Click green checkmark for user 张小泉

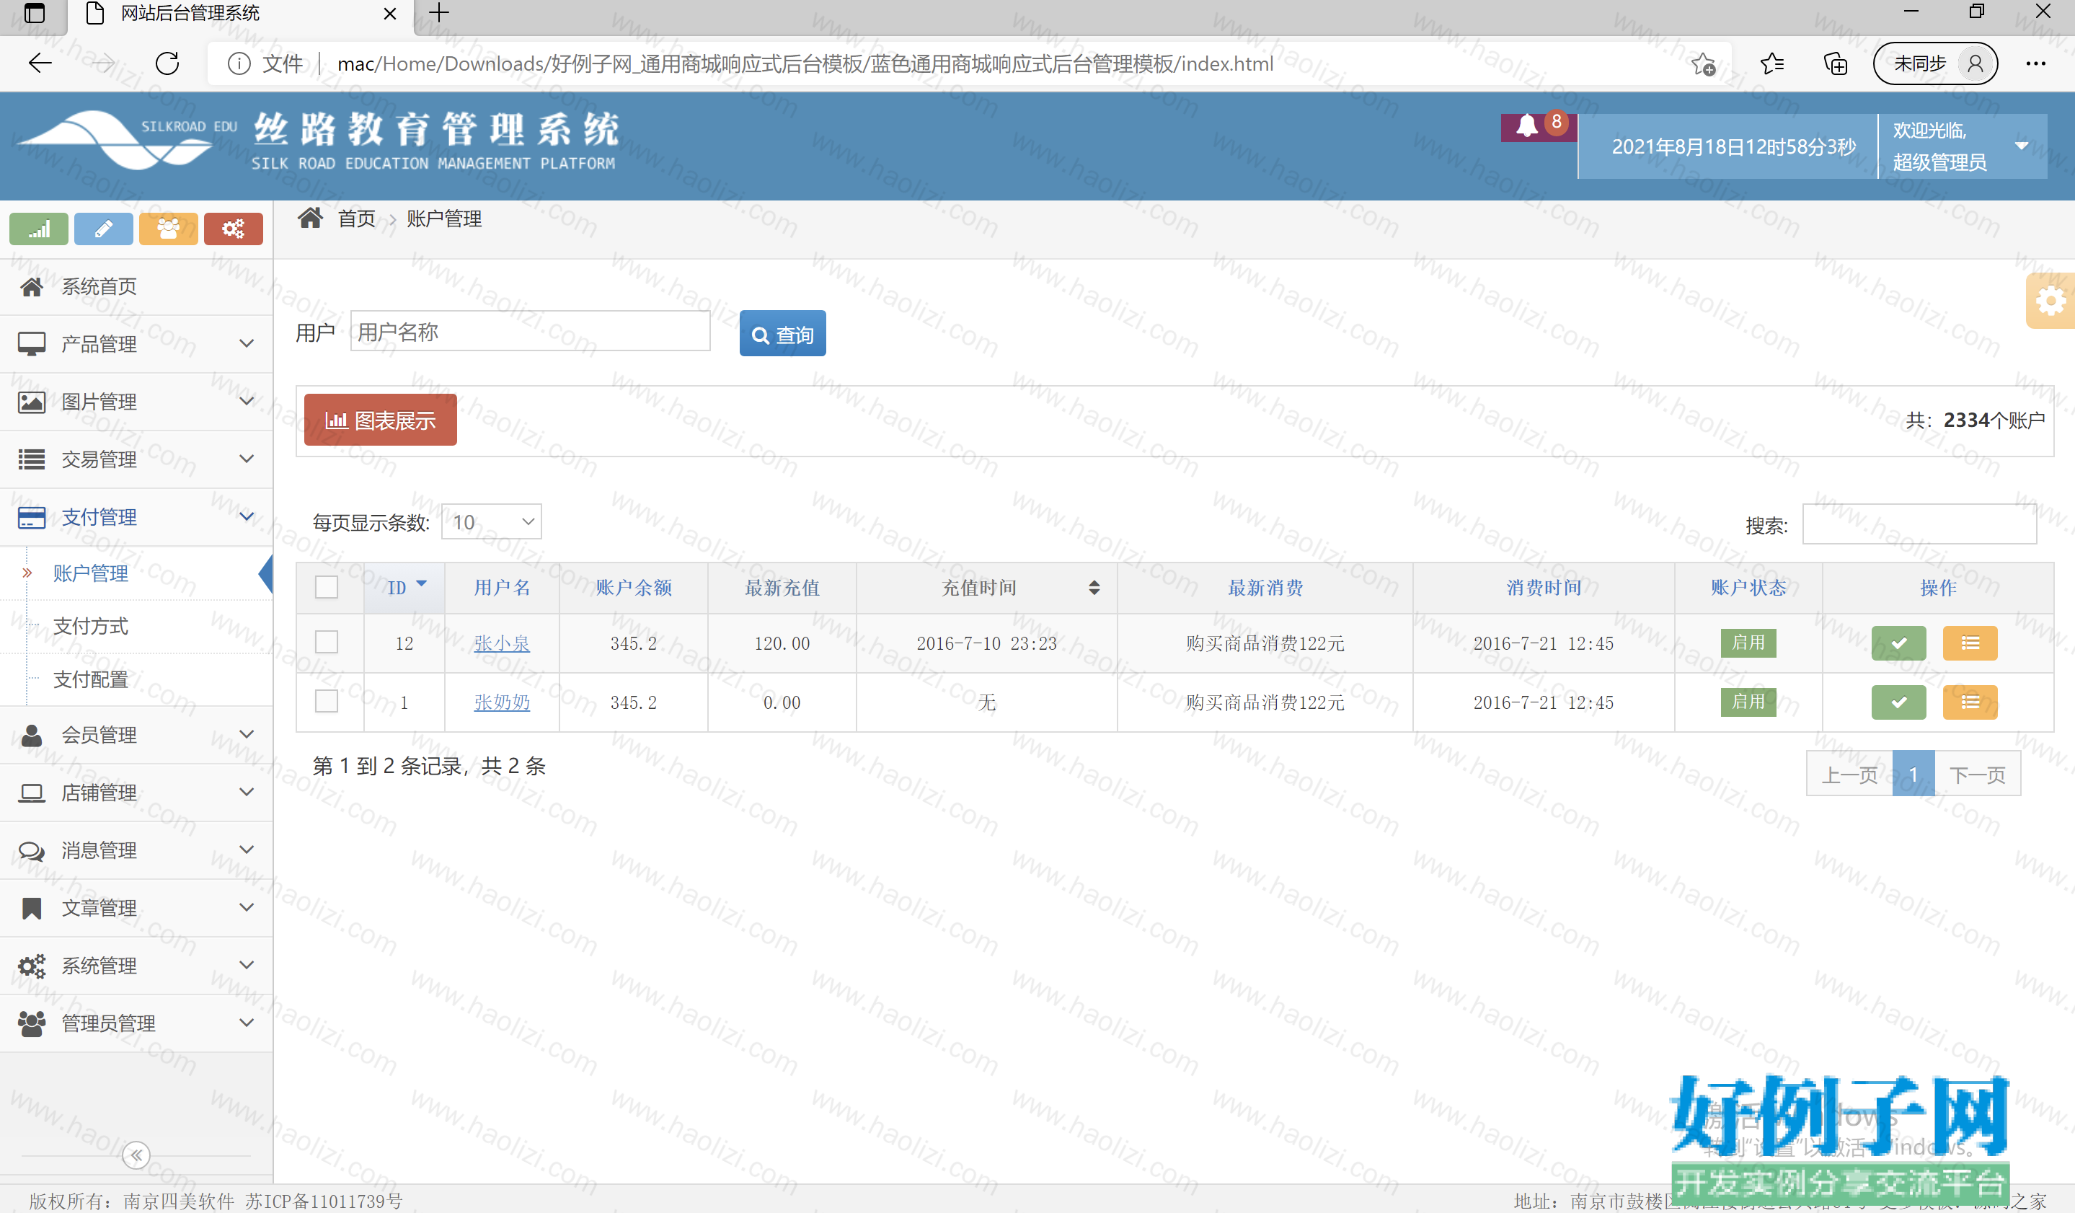(x=1899, y=643)
